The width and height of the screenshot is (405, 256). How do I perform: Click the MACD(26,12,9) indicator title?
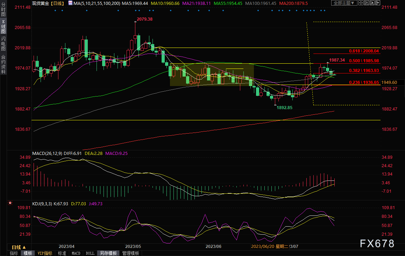point(47,154)
